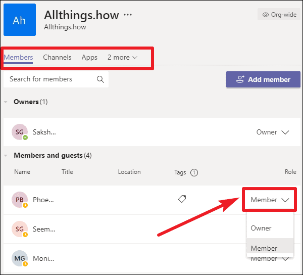Screen dimensions: 303x275
Task: Select the owner name Saksh...
Action: coord(44,132)
